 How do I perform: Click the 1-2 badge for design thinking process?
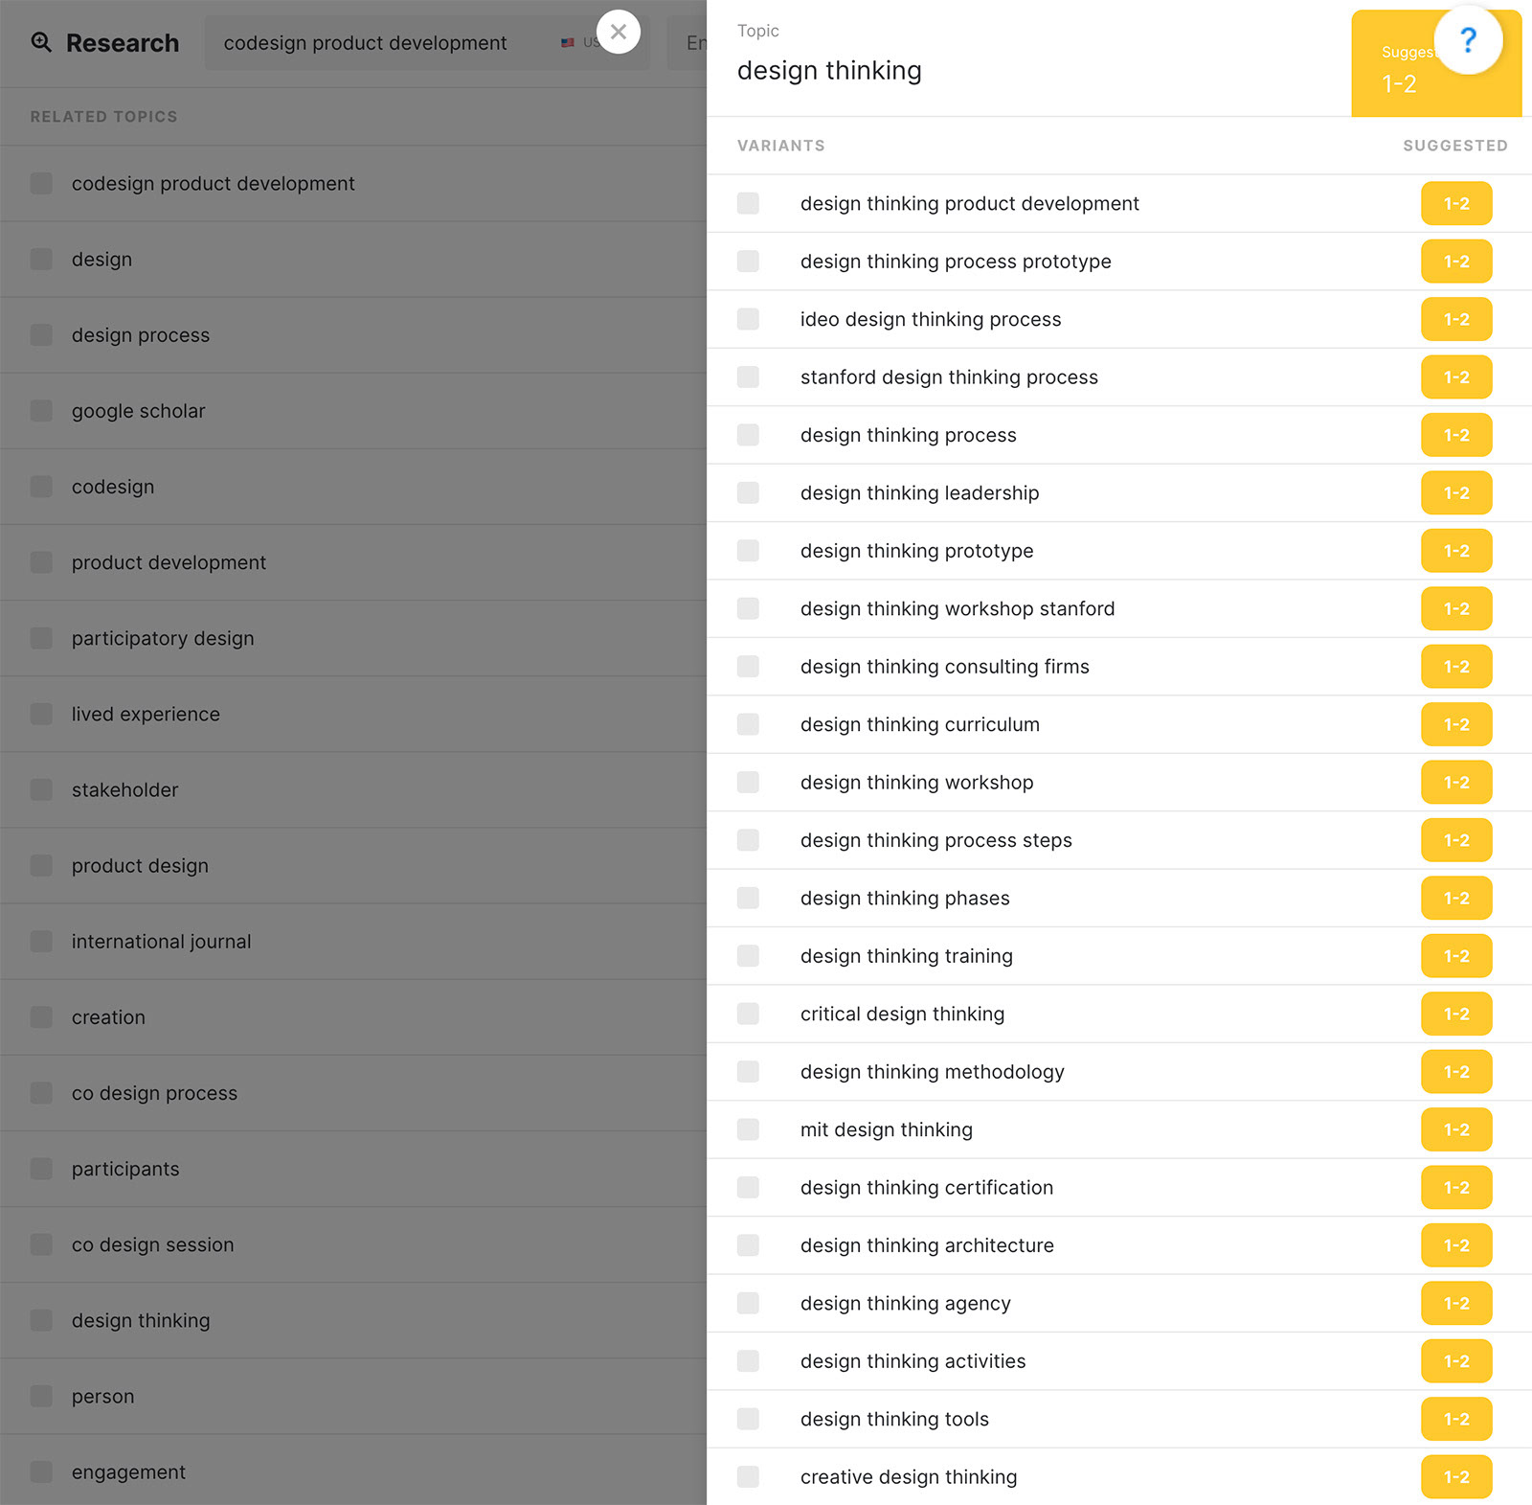[1455, 435]
